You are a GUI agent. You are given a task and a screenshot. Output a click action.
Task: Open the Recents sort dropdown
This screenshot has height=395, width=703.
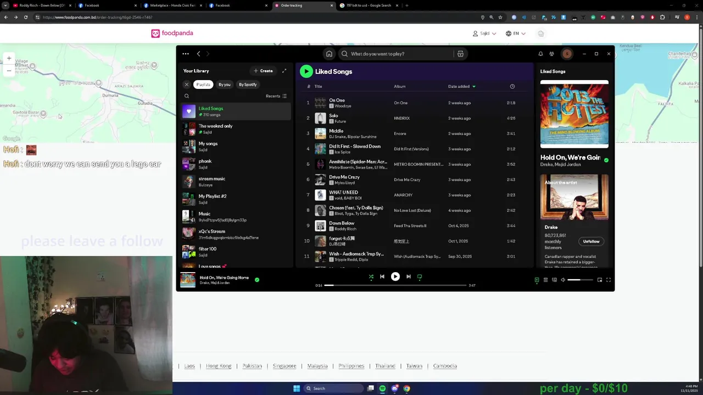[276, 96]
